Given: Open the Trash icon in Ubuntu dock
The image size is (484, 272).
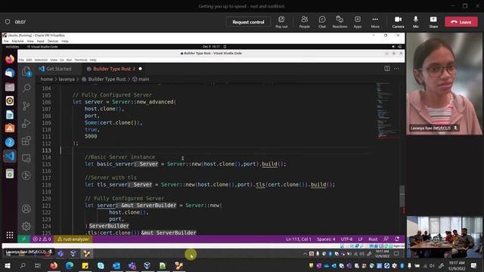Looking at the screenshot, I should 10,173.
